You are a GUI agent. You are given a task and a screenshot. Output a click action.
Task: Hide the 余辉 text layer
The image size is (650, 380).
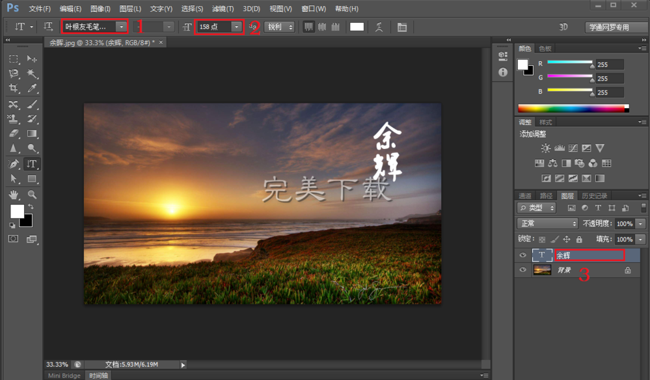[x=522, y=256]
